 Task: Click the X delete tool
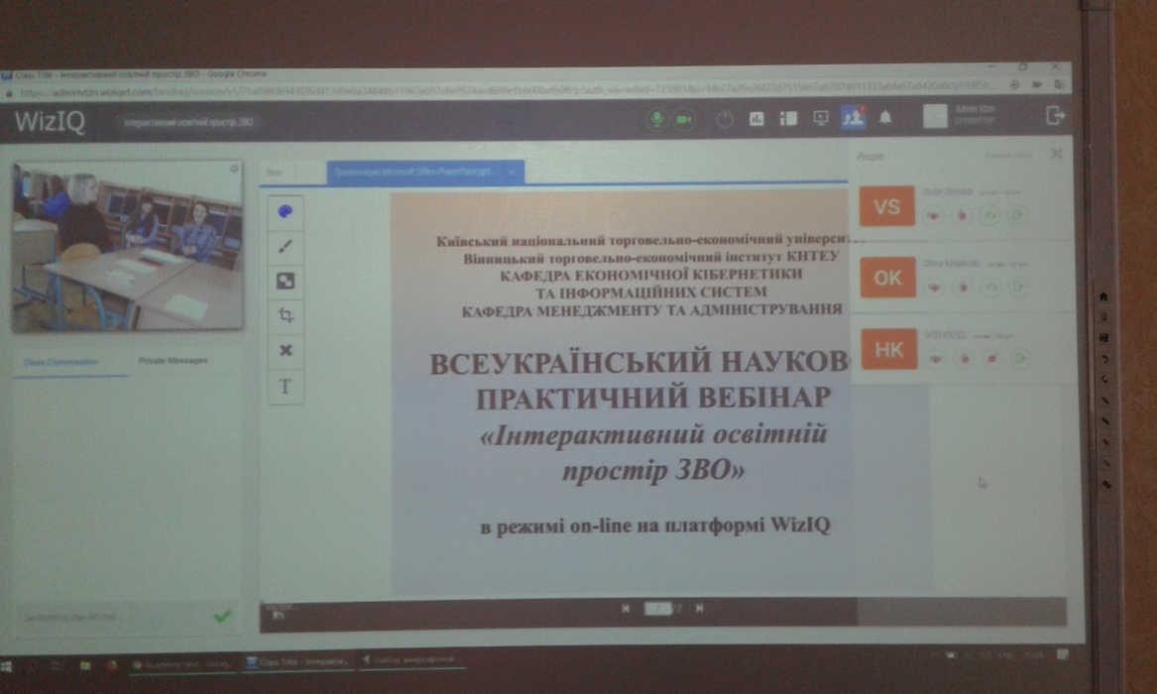coord(286,351)
